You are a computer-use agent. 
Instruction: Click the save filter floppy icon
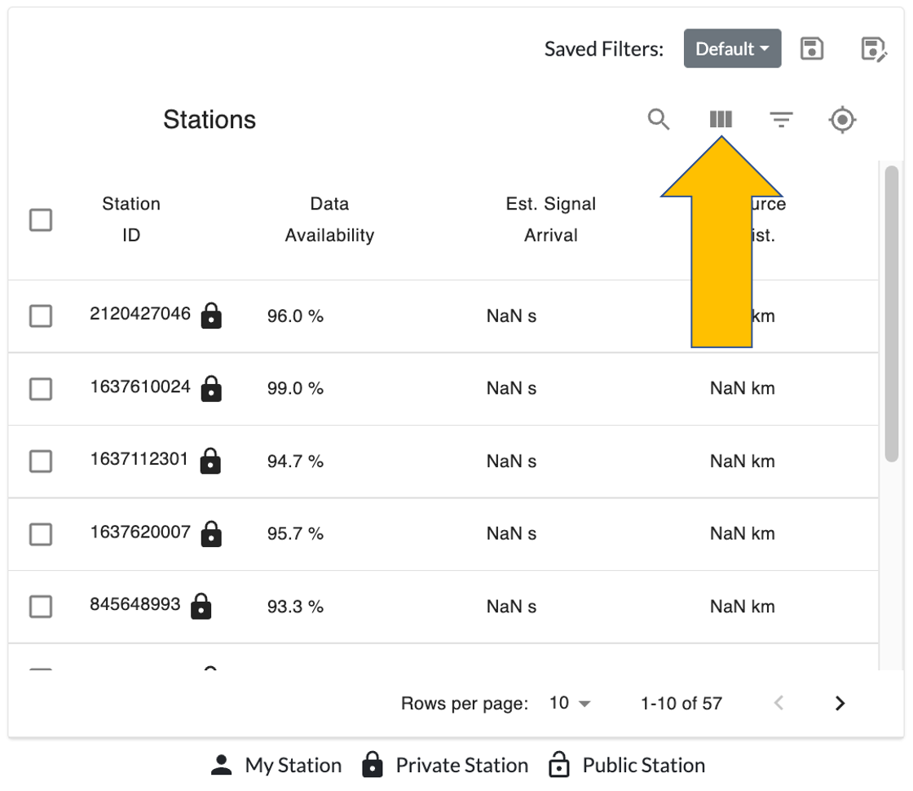[812, 49]
